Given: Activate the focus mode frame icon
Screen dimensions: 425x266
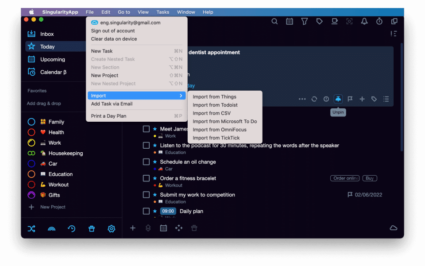Looking at the screenshot, I should click(x=349, y=21).
